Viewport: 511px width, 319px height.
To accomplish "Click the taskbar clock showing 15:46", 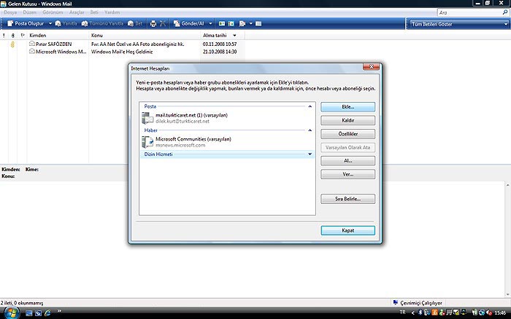I will tap(500, 313).
